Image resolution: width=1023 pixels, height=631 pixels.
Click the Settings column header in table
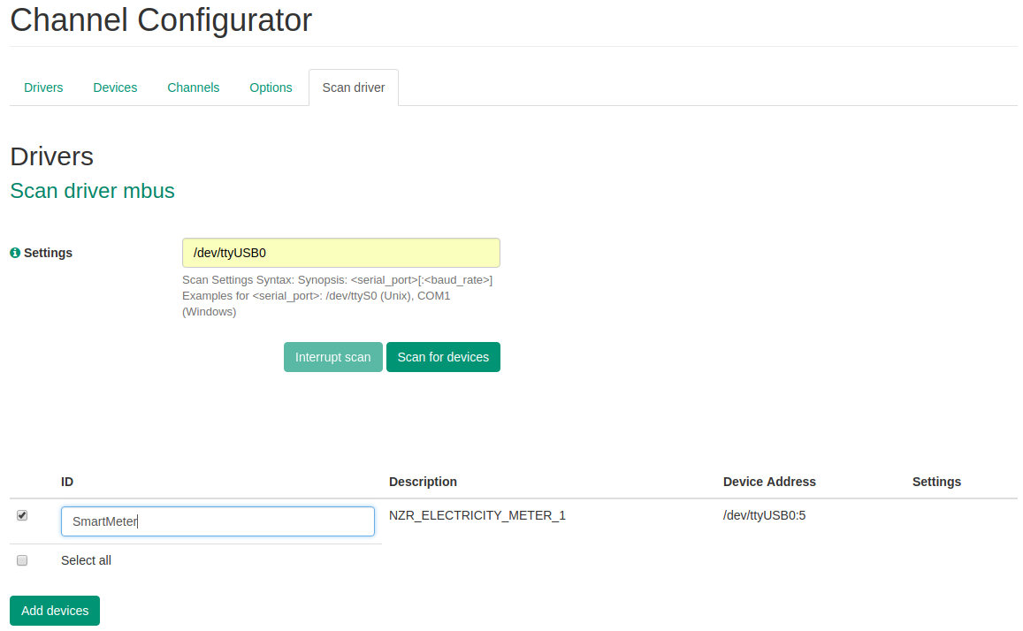[x=936, y=482]
